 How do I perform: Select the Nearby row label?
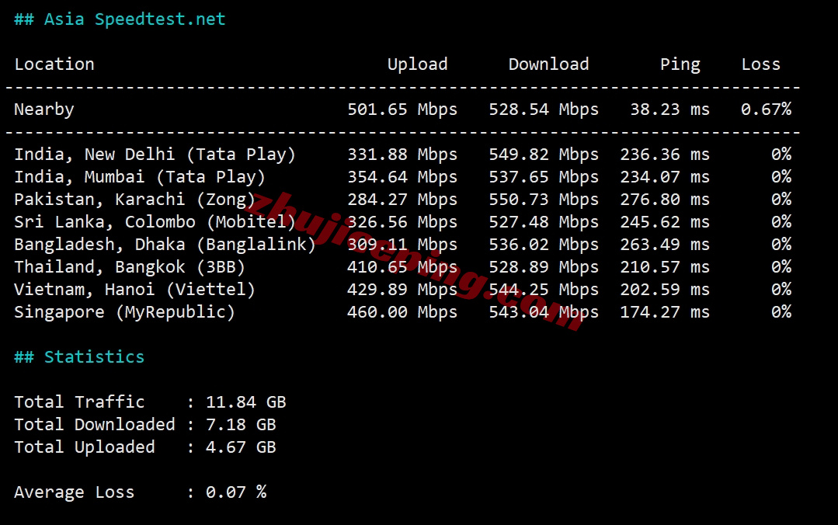click(x=44, y=110)
